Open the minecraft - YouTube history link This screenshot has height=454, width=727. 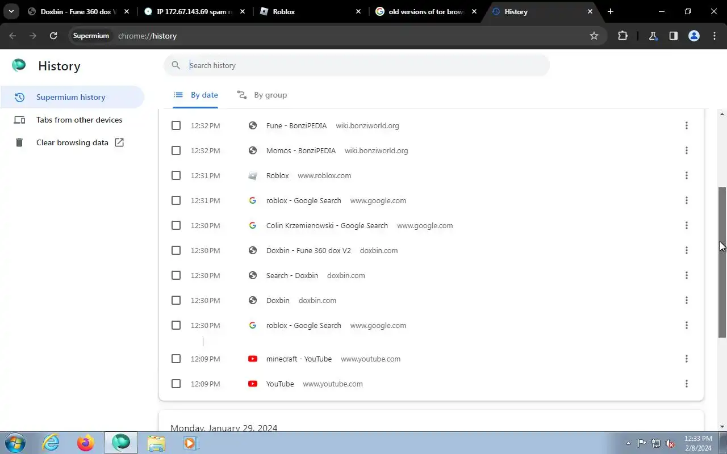(x=299, y=359)
